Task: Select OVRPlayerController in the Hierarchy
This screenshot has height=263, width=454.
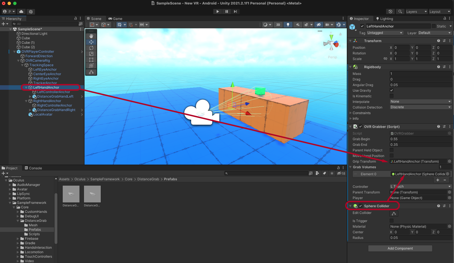Action: point(38,52)
